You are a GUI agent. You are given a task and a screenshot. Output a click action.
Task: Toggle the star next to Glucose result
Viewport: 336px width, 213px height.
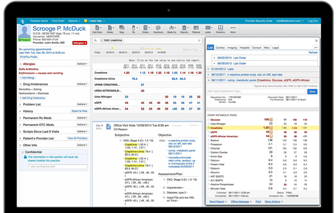(x=209, y=119)
